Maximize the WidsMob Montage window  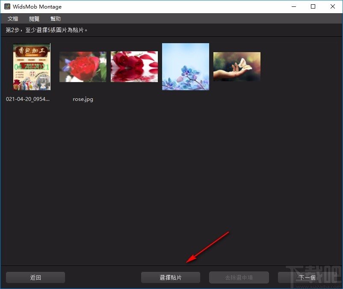click(313, 6)
